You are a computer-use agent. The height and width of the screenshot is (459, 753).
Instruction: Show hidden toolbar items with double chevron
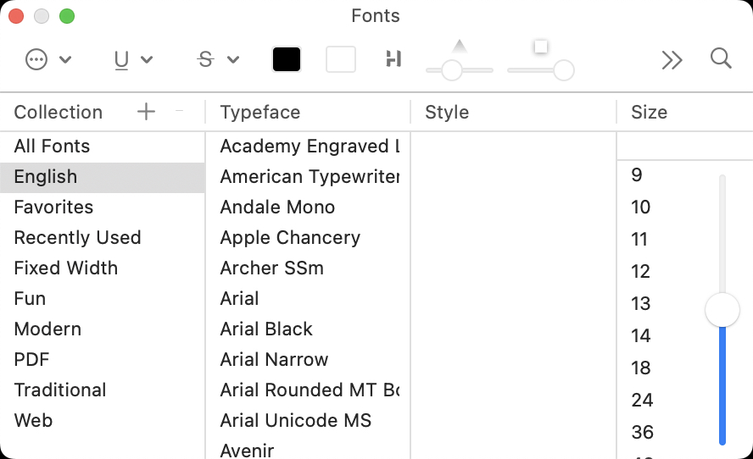tap(672, 59)
